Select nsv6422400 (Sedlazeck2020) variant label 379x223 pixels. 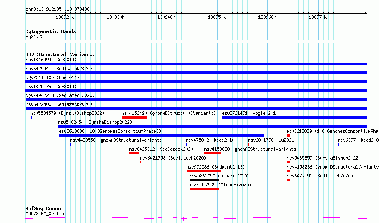[x=59, y=104]
